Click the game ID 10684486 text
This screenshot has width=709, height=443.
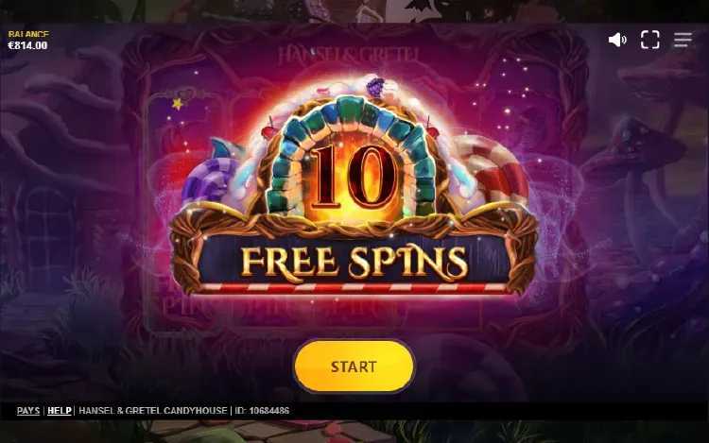(x=262, y=411)
